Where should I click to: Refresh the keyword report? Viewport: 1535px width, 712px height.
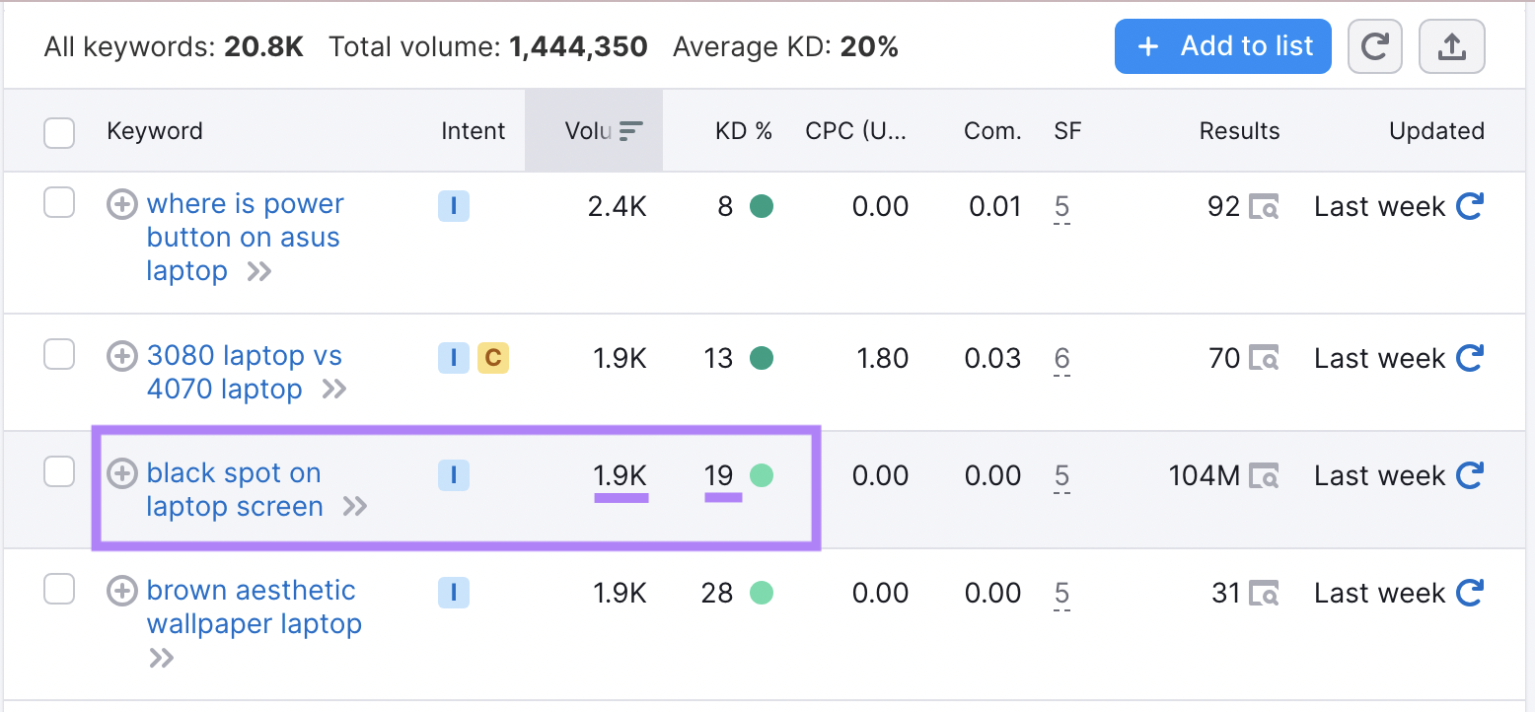pyautogui.click(x=1375, y=45)
